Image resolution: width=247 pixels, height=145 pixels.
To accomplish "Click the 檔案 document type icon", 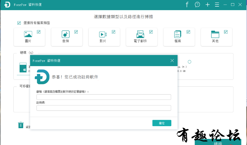I will click(178, 34).
